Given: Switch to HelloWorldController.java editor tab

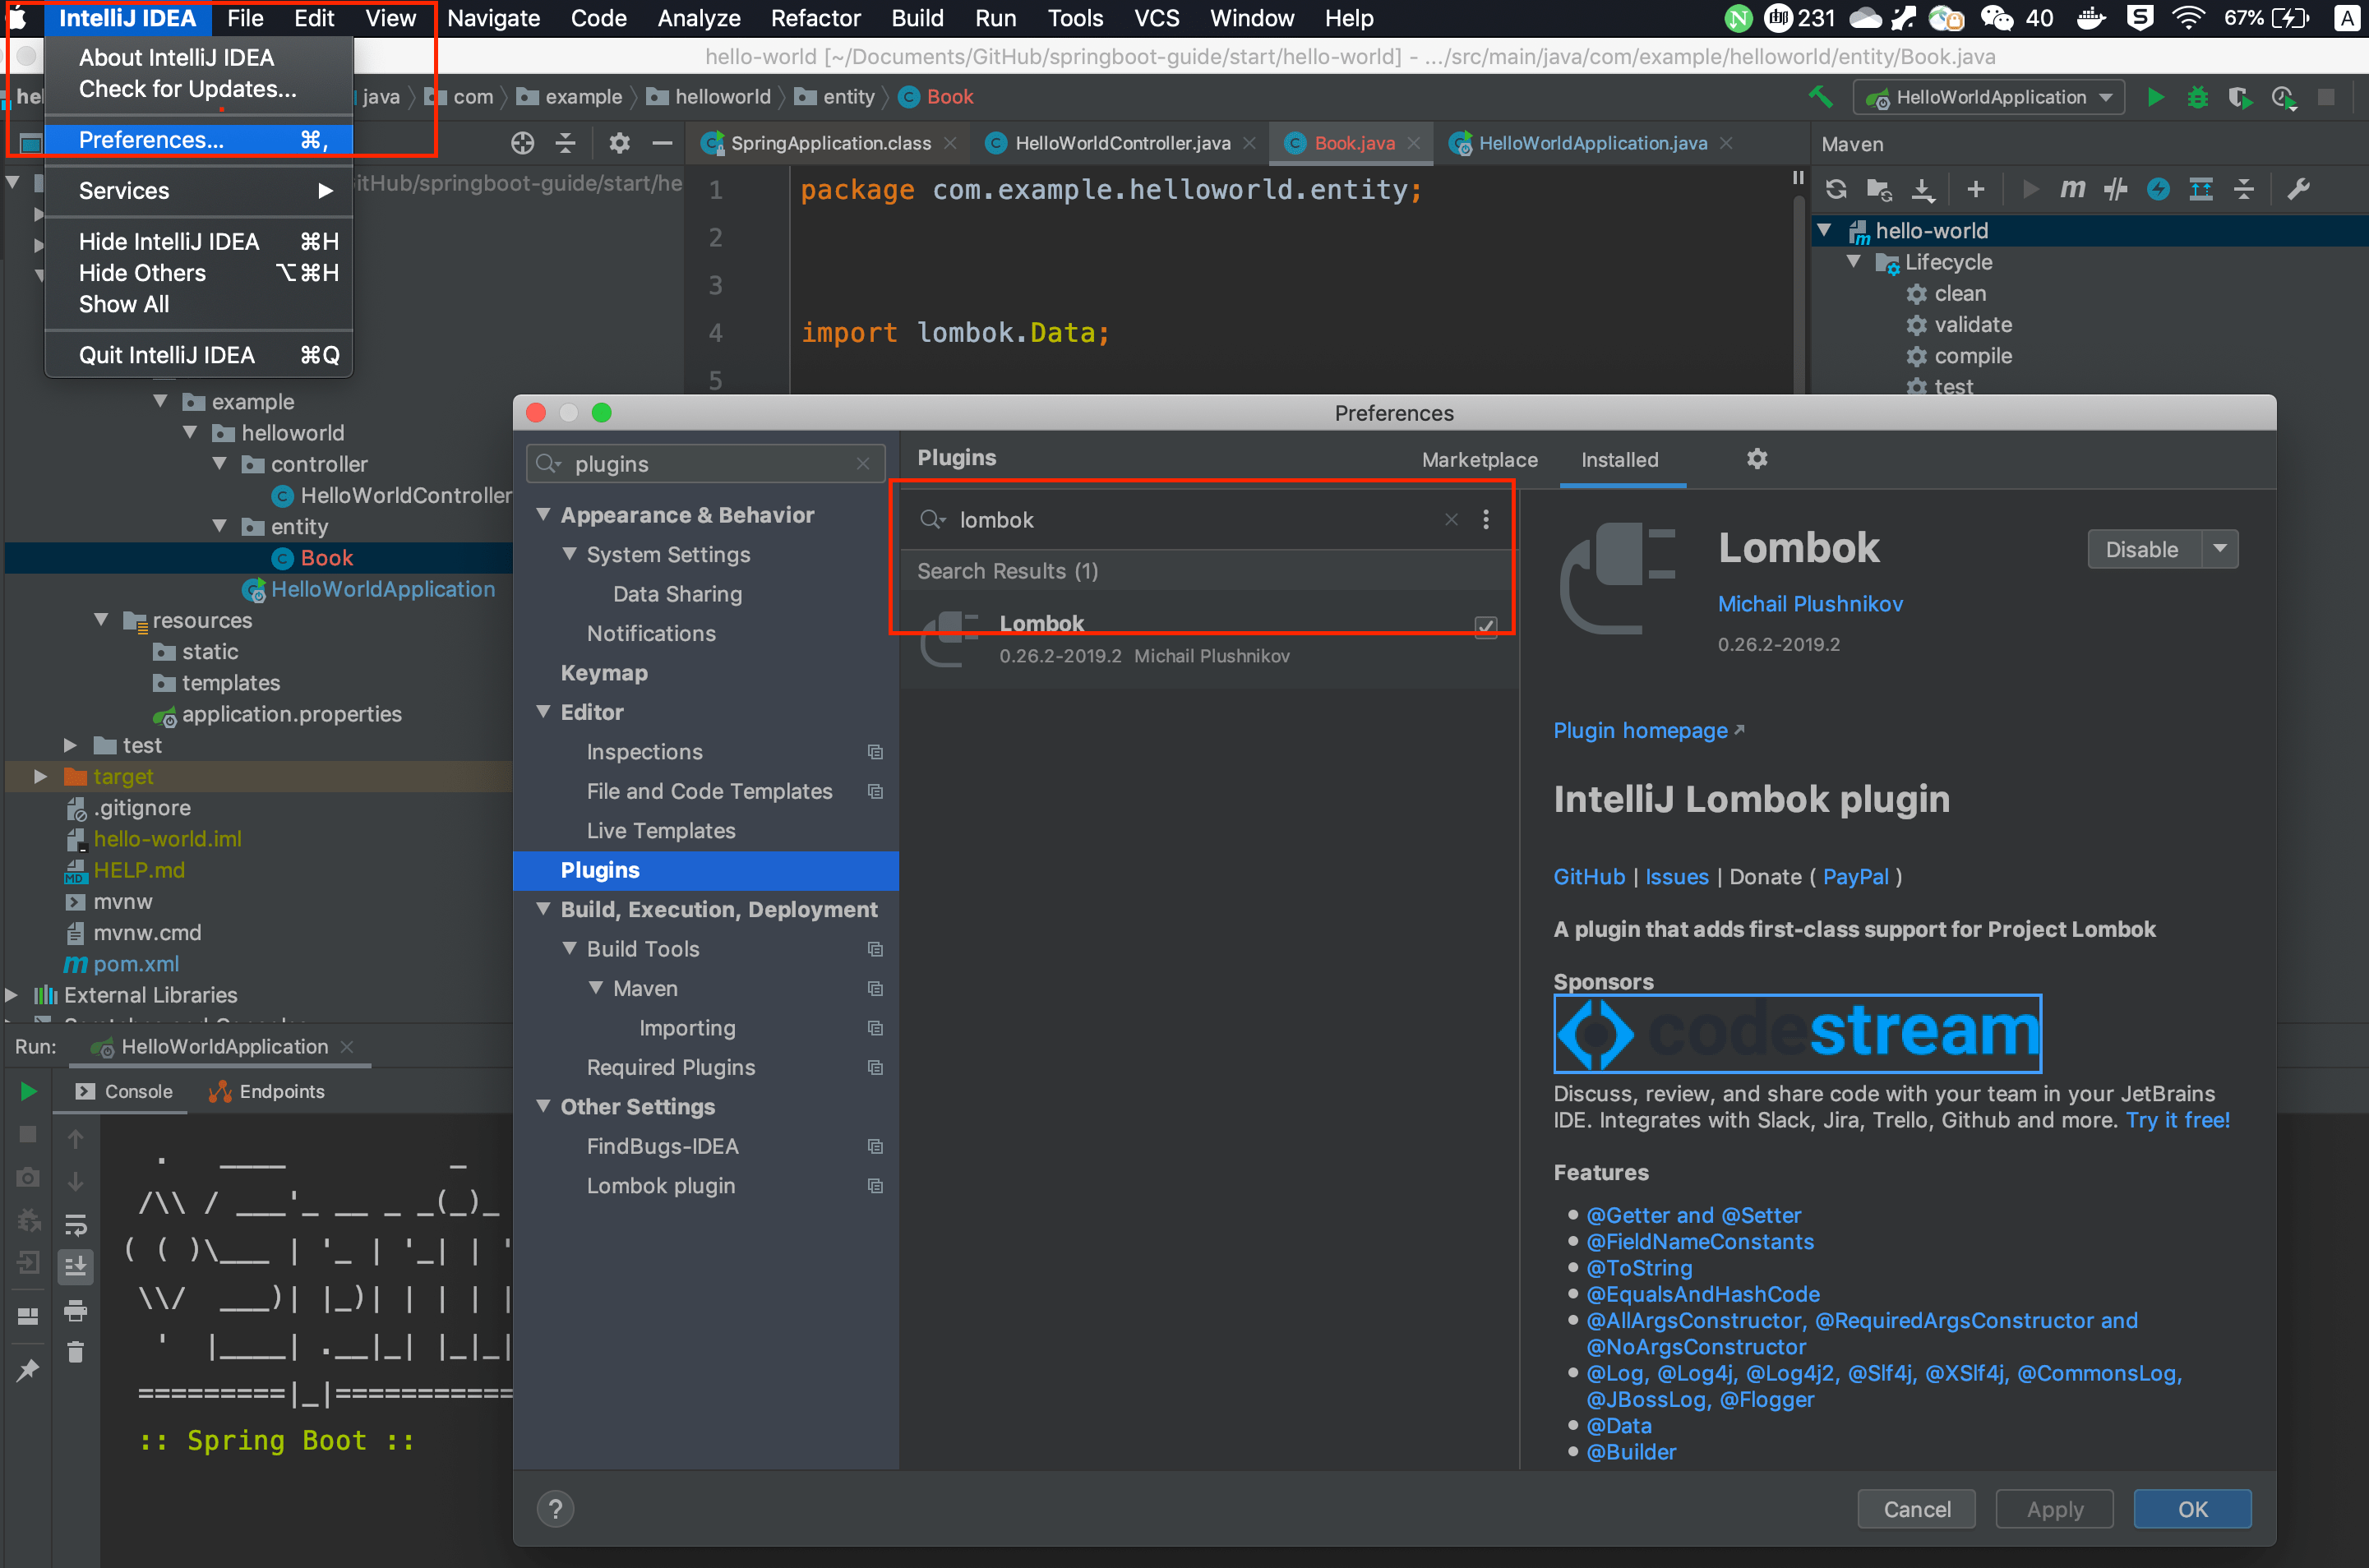Looking at the screenshot, I should 1121,143.
